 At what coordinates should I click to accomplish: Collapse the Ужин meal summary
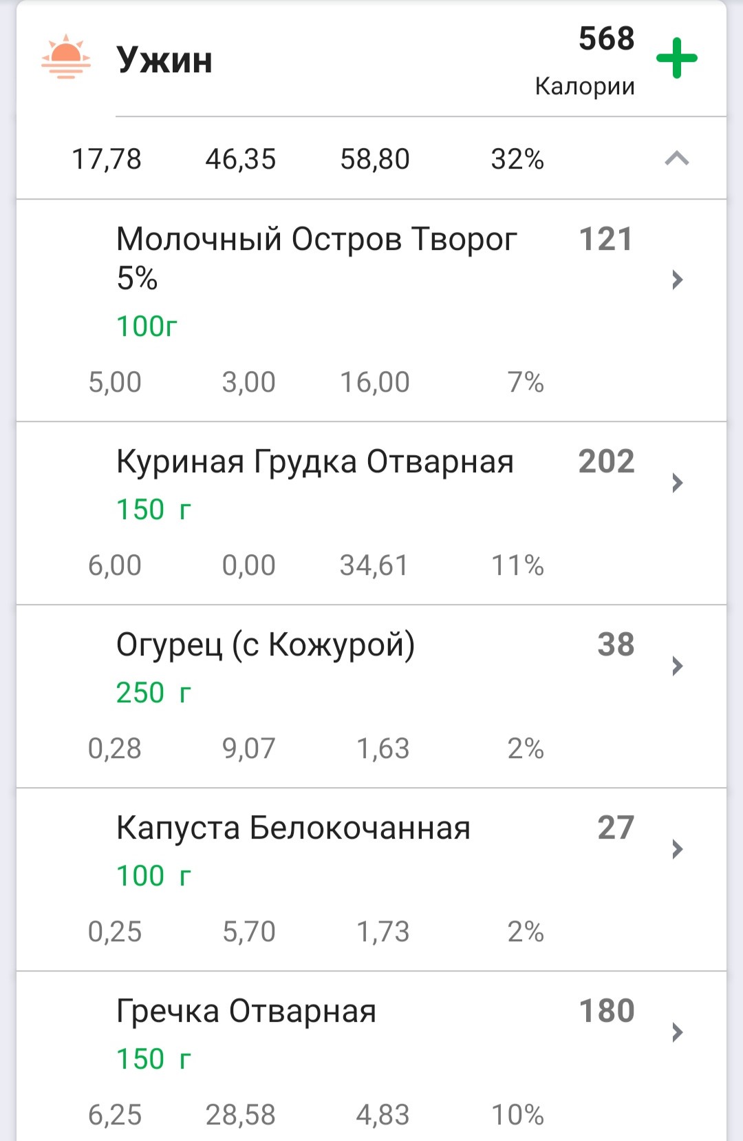click(x=677, y=159)
